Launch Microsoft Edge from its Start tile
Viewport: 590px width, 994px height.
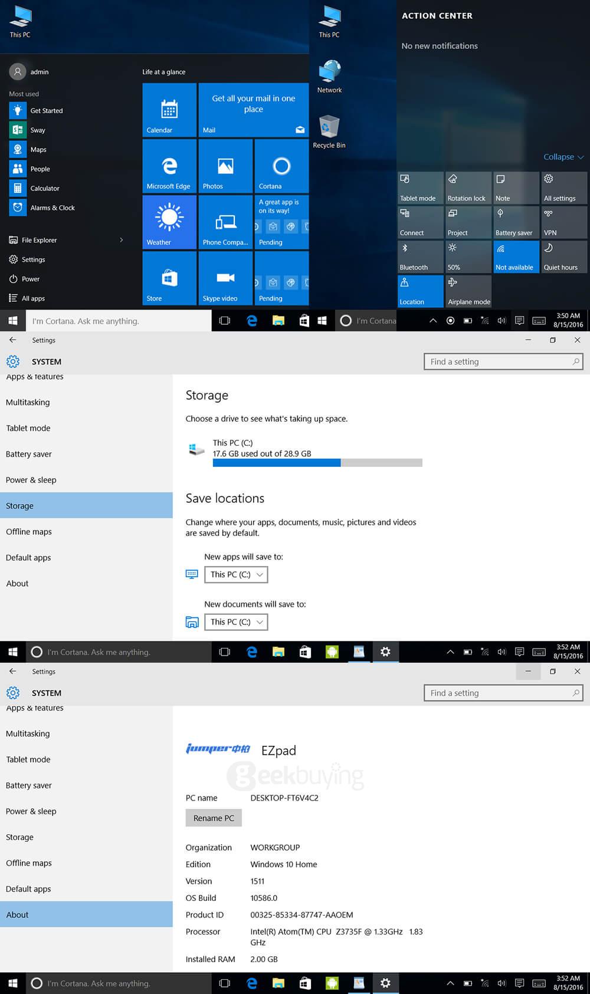coord(169,166)
